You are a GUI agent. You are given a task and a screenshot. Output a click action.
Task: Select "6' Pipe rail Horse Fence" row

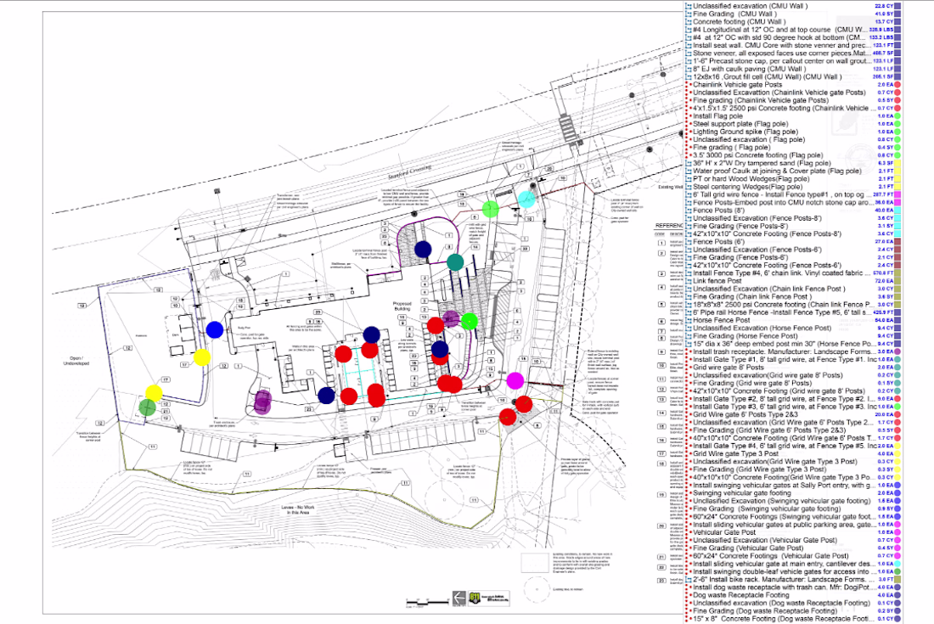point(793,312)
